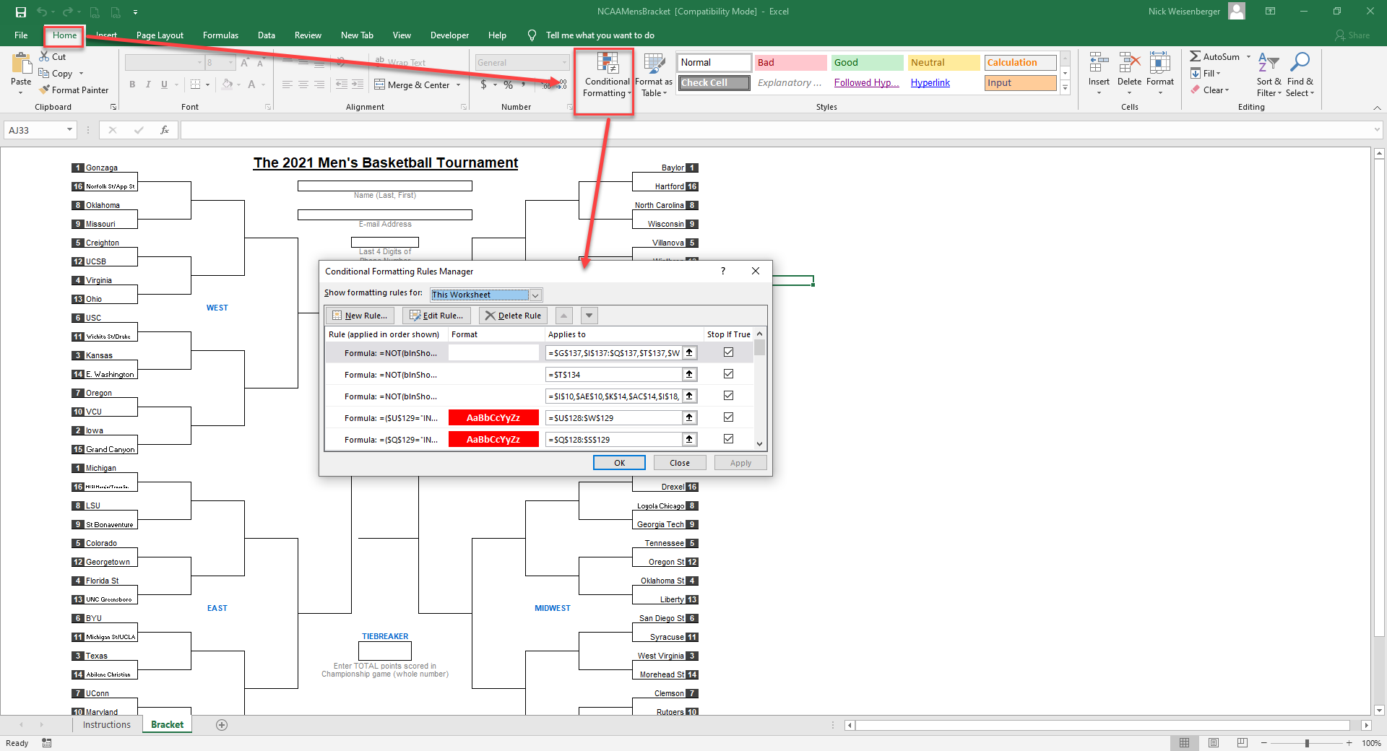This screenshot has height=751, width=1387.
Task: Toggle underline formatting
Action: tap(163, 84)
